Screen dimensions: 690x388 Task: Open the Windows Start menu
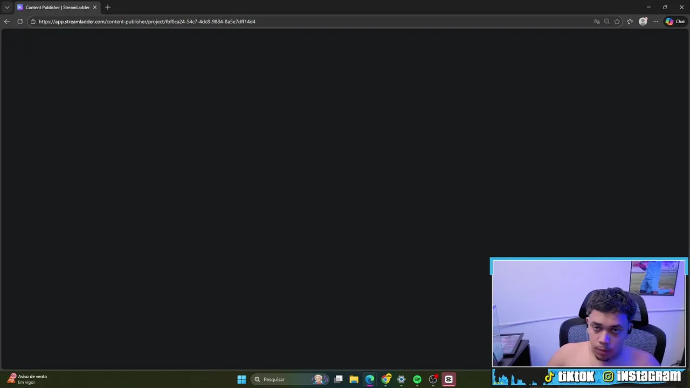tap(241, 379)
